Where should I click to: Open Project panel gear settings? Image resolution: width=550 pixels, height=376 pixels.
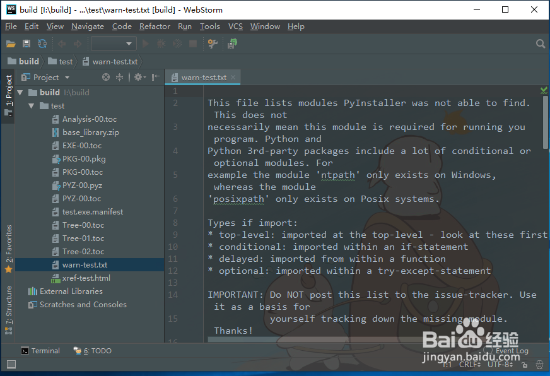pos(139,77)
